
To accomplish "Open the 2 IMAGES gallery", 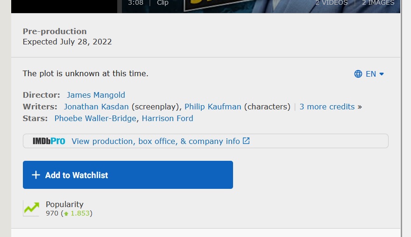I will click(378, 3).
